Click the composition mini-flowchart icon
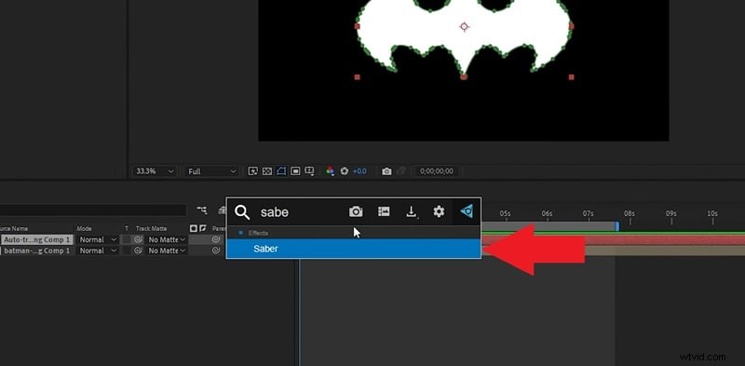Screen dimensions: 745x366 tap(202, 210)
